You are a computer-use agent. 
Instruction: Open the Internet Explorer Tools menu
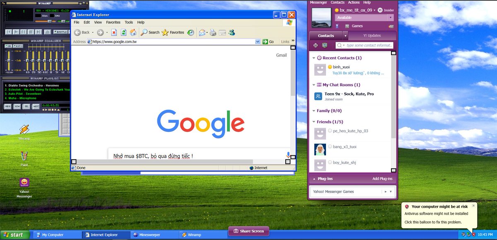tap(129, 22)
